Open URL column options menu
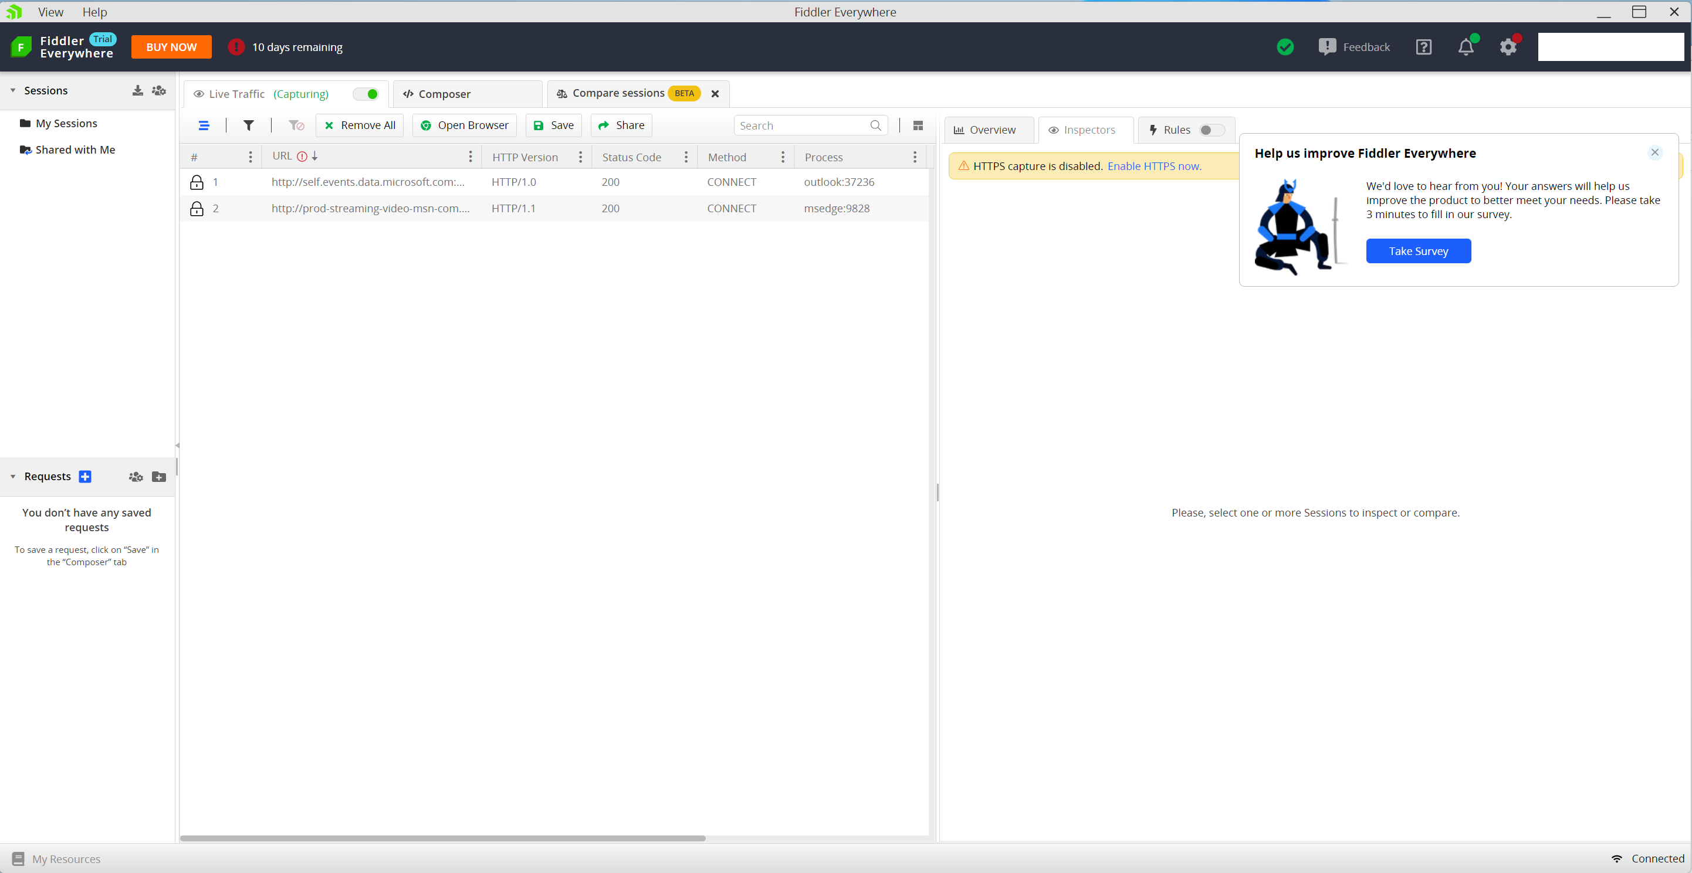 point(471,157)
